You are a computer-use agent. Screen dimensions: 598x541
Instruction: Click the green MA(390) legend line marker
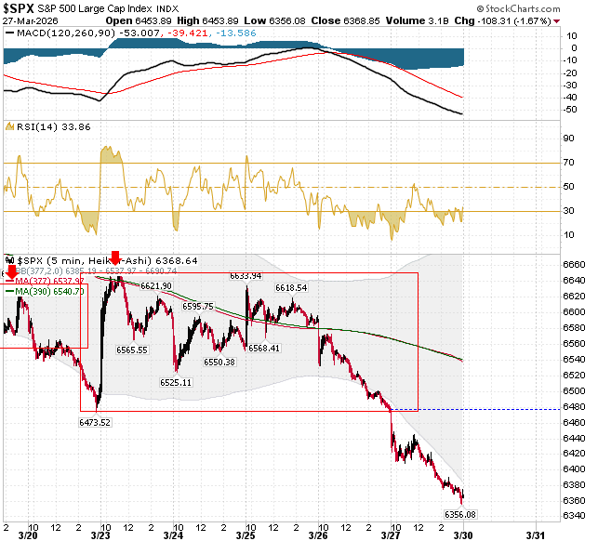pos(10,292)
